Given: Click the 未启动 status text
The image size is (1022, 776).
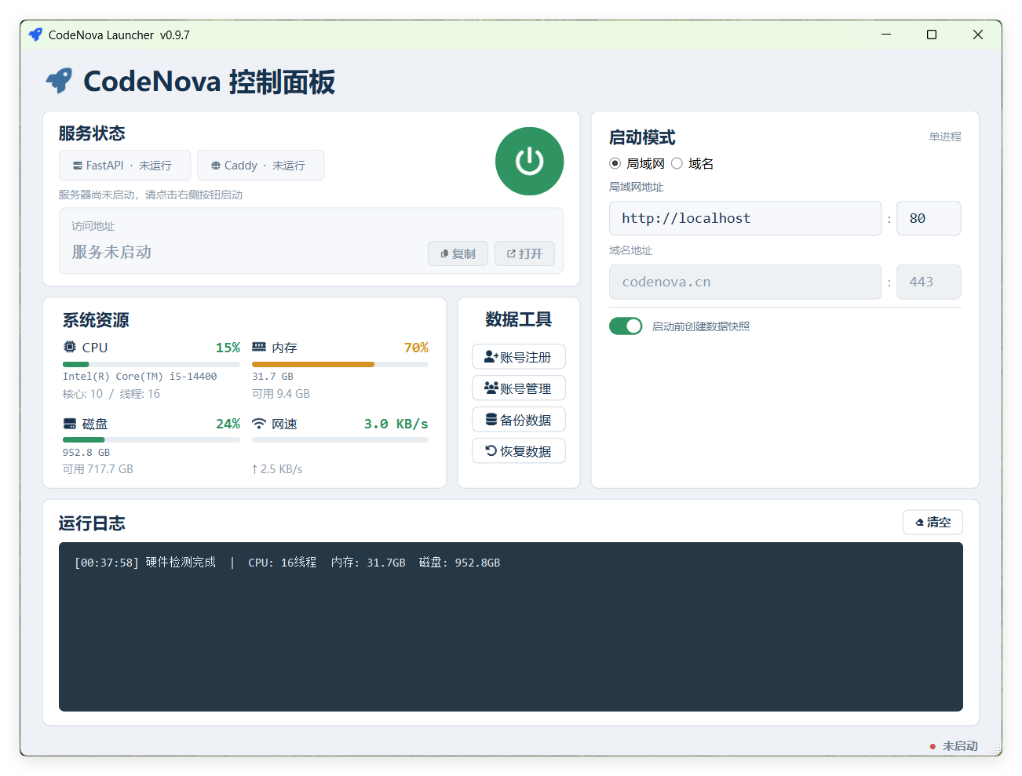Looking at the screenshot, I should coord(960,746).
